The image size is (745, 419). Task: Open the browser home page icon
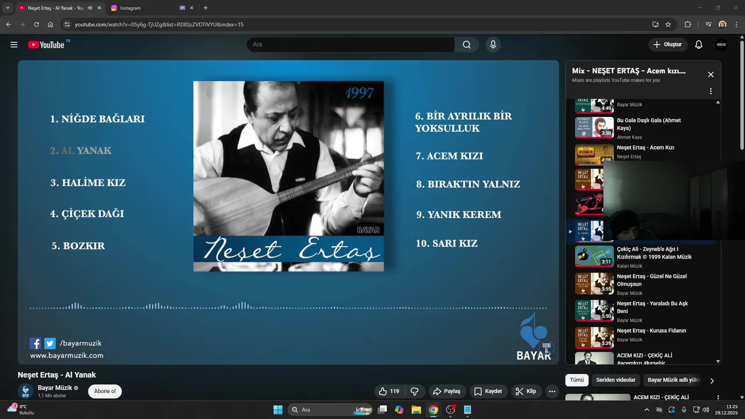point(51,24)
